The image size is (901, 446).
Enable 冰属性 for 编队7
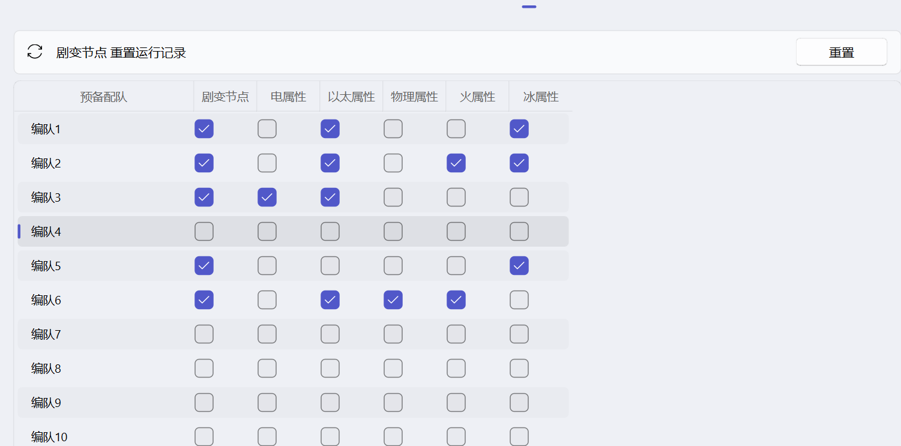coord(519,334)
